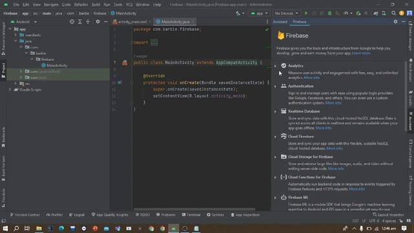Screen dimensions: 414x233
Task: Expand the res folder
Action: pos(16,83)
